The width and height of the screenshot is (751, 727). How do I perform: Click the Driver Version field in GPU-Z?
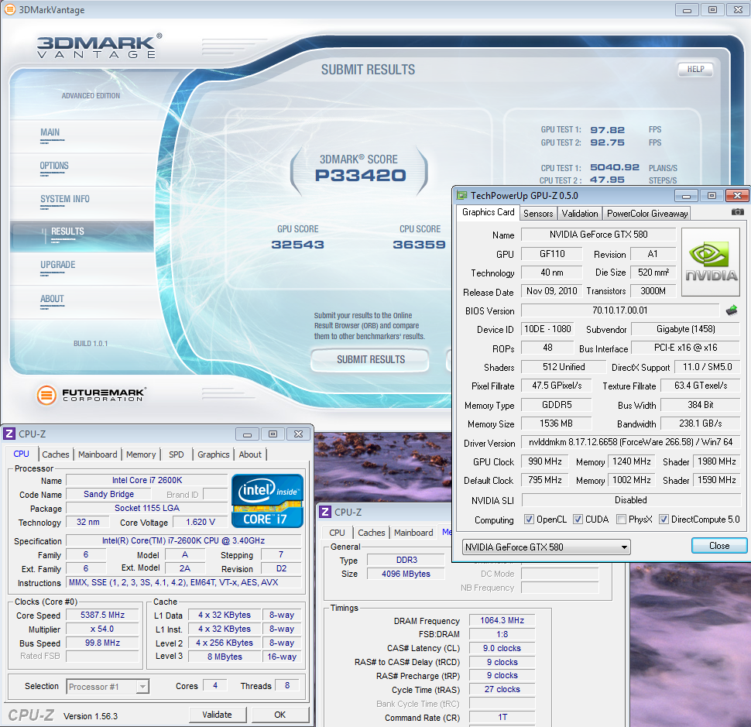[630, 443]
